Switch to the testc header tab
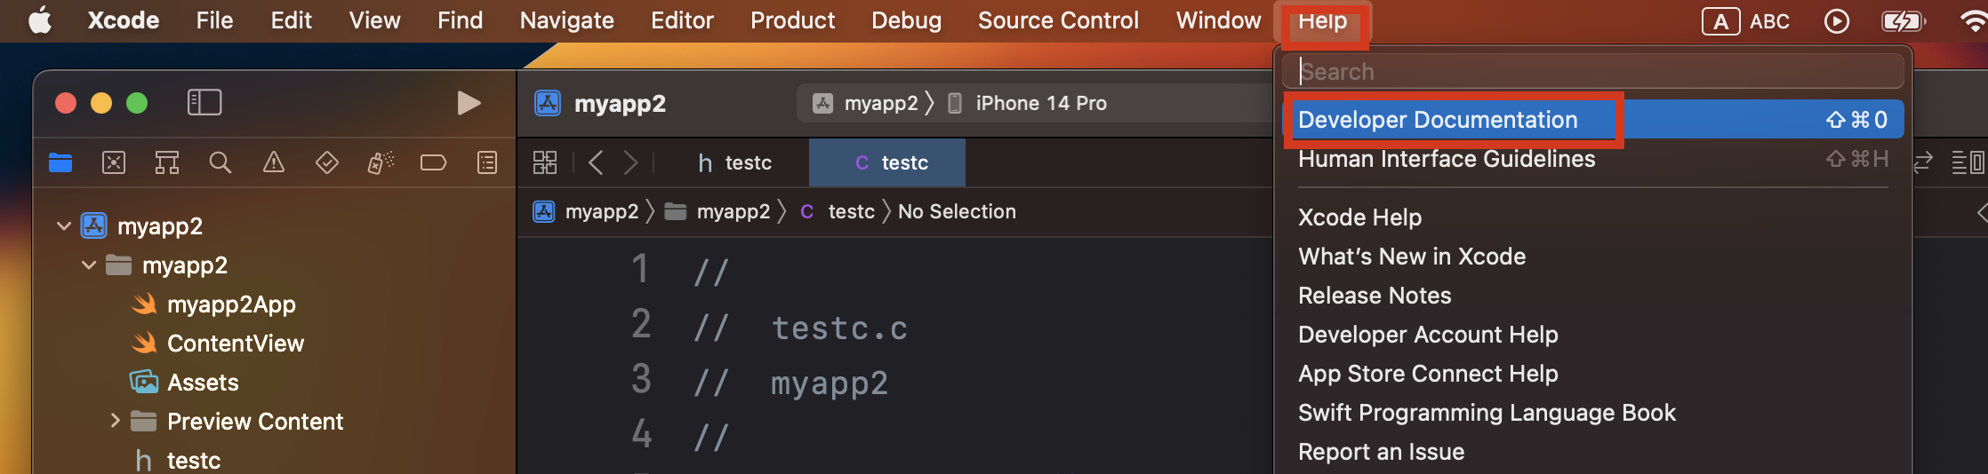The image size is (1988, 474). [x=734, y=162]
